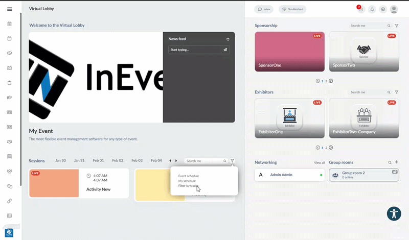This screenshot has width=409, height=240.
Task: Choose My schedule in the filter menu
Action: [187, 181]
